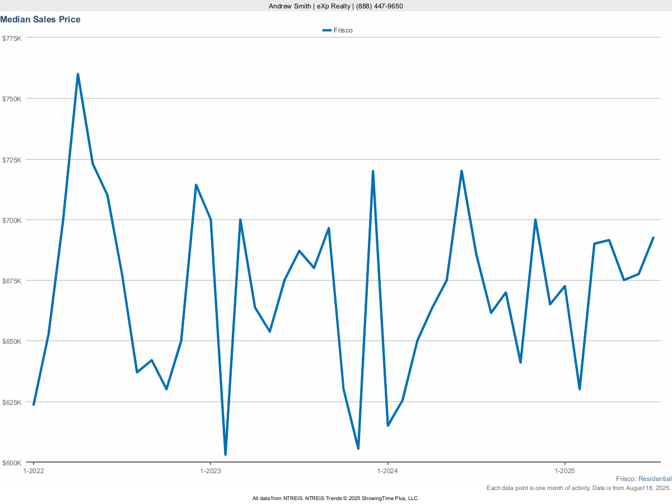Image resolution: width=672 pixels, height=504 pixels.
Task: Click the $600K y-axis label
Action: tap(12, 463)
